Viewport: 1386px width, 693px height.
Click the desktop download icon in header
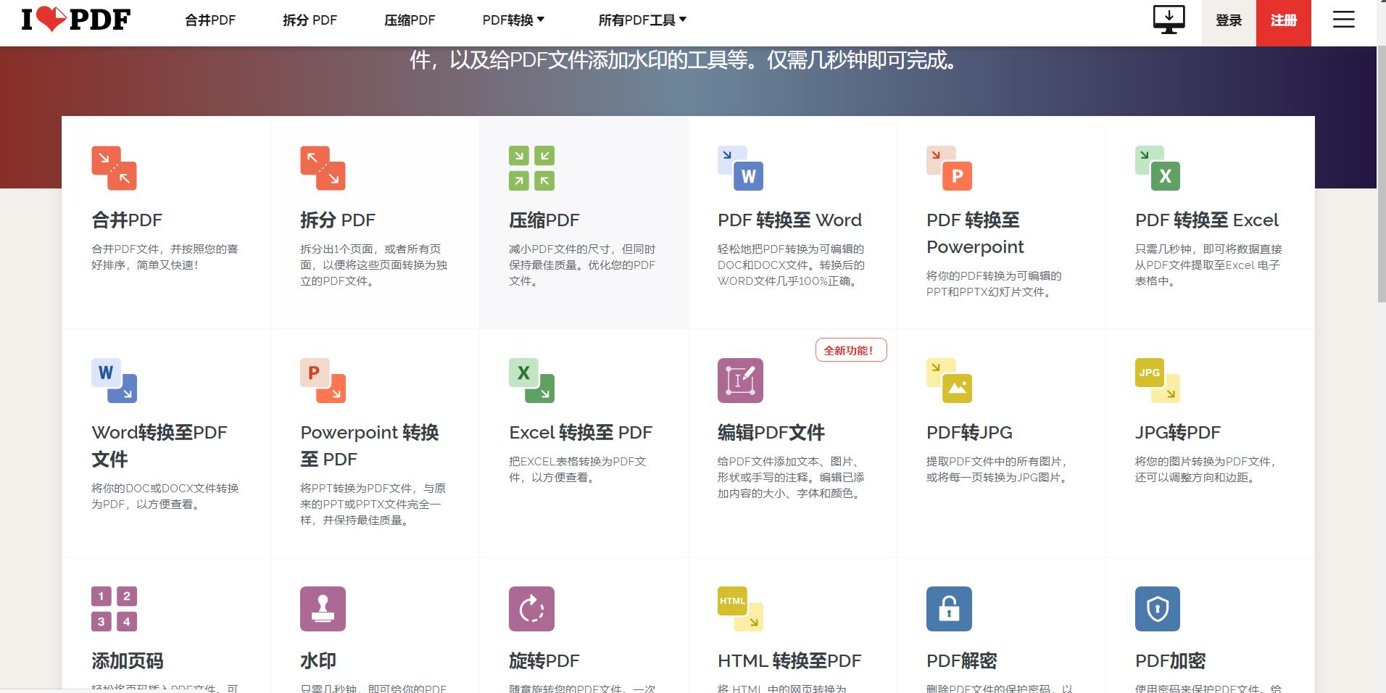pyautogui.click(x=1169, y=20)
